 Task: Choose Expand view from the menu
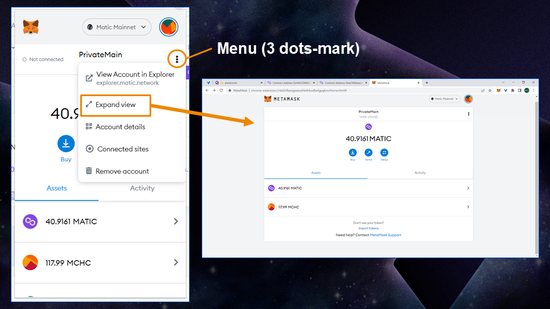click(116, 105)
